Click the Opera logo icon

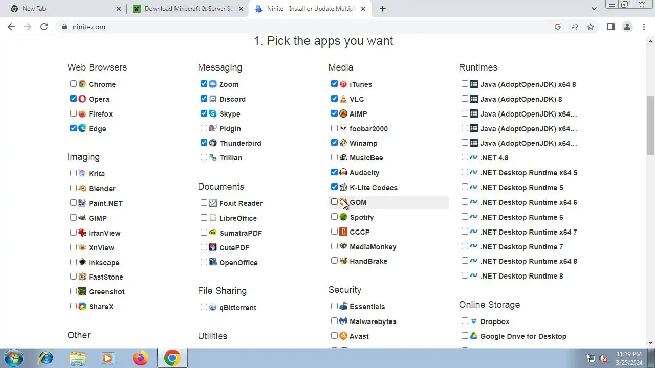point(82,99)
